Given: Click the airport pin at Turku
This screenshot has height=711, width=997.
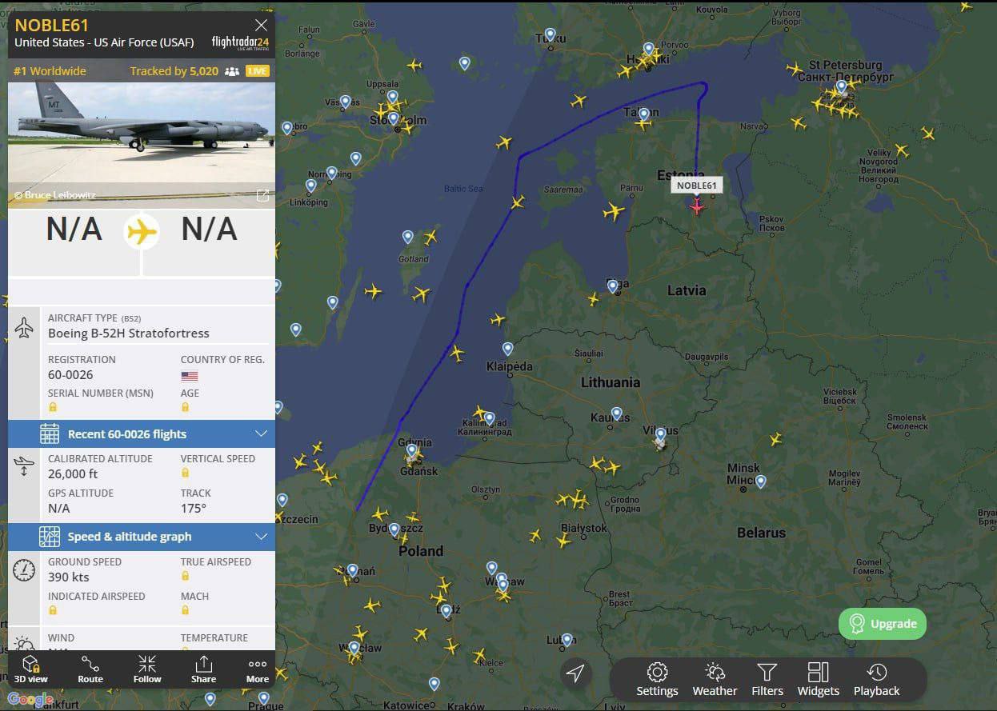Looking at the screenshot, I should [x=550, y=35].
